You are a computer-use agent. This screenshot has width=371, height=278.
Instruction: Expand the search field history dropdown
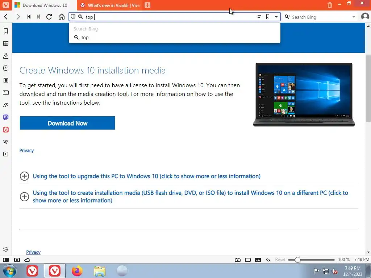tap(354, 17)
